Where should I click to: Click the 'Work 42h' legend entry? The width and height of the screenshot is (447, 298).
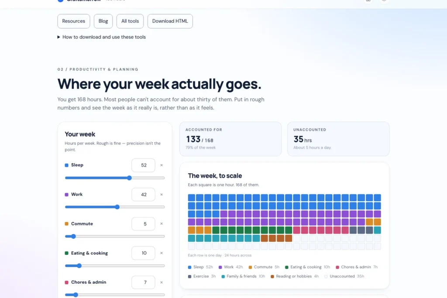click(x=230, y=267)
